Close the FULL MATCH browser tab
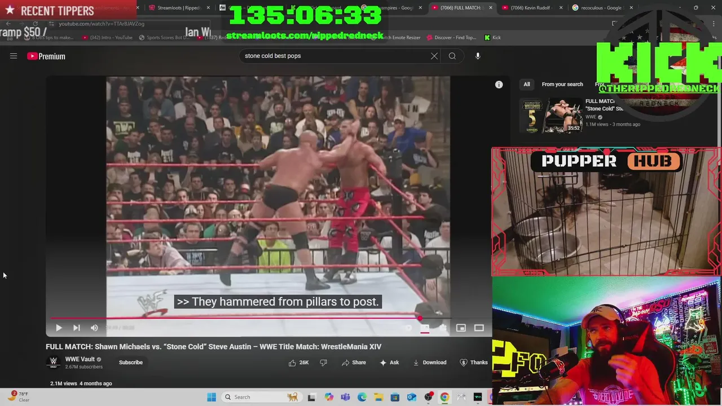Image resolution: width=722 pixels, height=406 pixels. pos(491,8)
